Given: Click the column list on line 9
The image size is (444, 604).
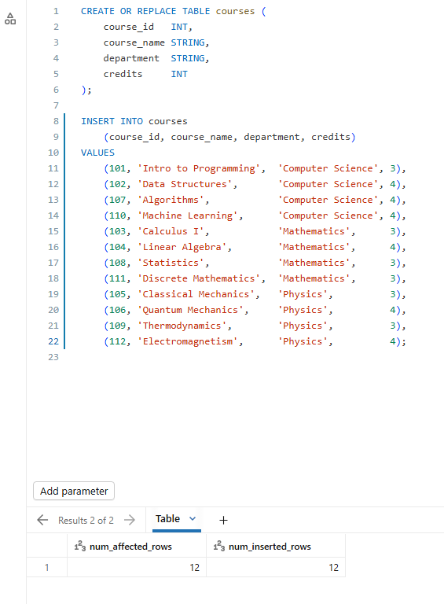Looking at the screenshot, I should coord(229,137).
